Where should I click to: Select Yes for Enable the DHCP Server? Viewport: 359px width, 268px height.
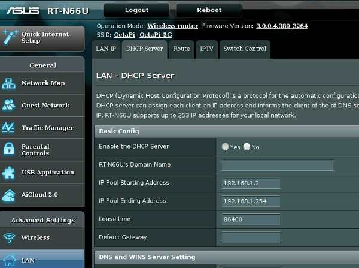pos(226,147)
